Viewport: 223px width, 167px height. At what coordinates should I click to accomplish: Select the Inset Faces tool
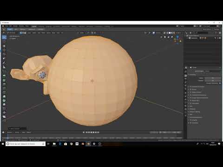click(4, 80)
